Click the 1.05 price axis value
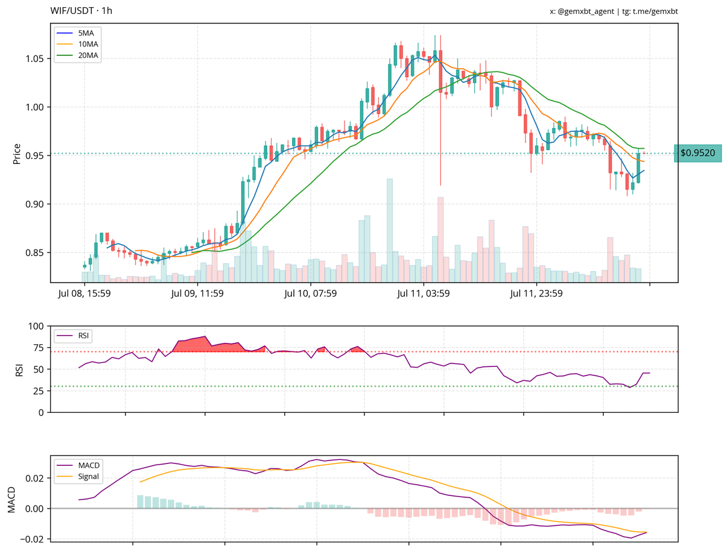Screen dimensions: 724x552 coord(35,58)
